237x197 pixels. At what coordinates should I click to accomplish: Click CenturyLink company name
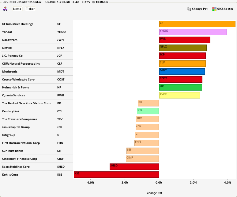[11, 111]
